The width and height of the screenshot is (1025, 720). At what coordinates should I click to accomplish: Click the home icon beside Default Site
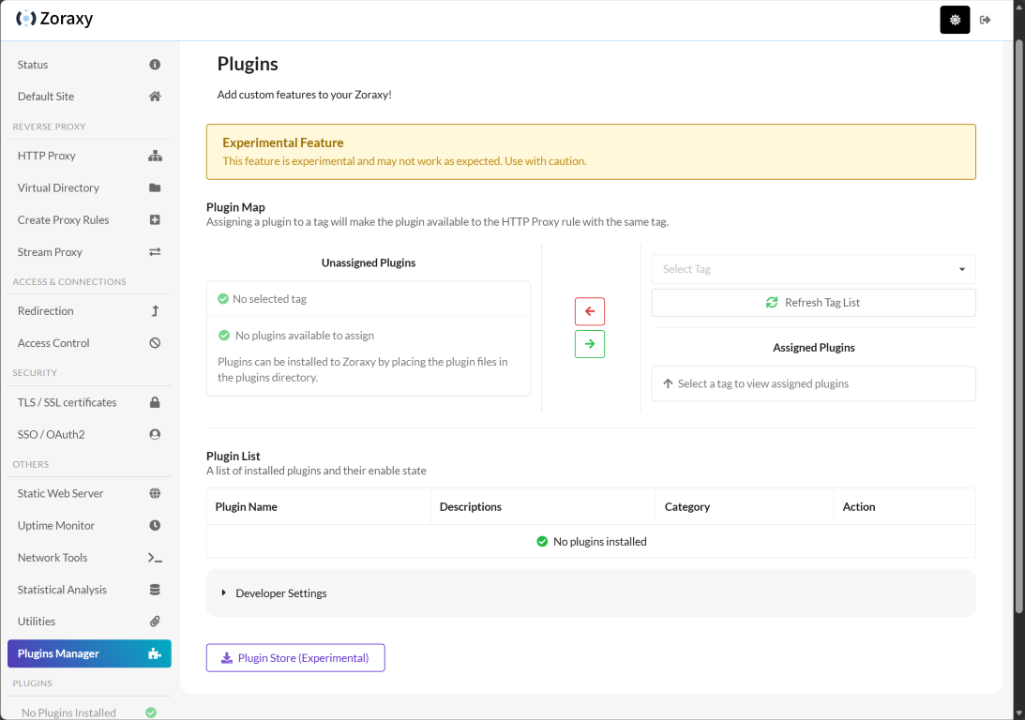coord(155,97)
